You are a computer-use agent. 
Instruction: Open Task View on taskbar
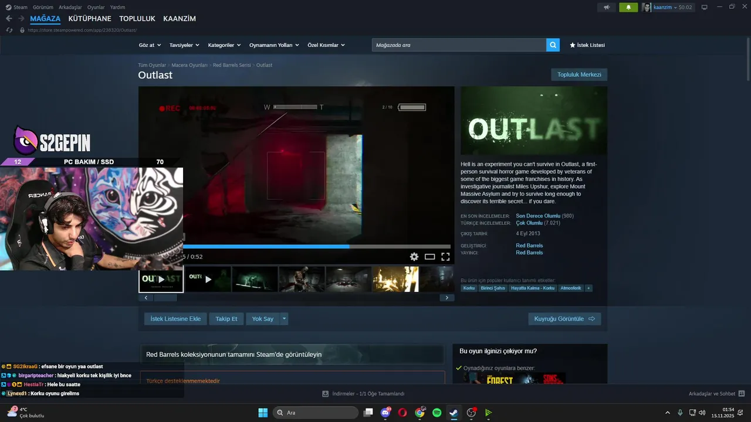(x=368, y=413)
